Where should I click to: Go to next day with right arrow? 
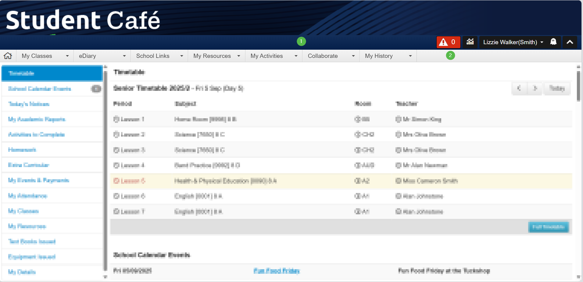tap(535, 88)
